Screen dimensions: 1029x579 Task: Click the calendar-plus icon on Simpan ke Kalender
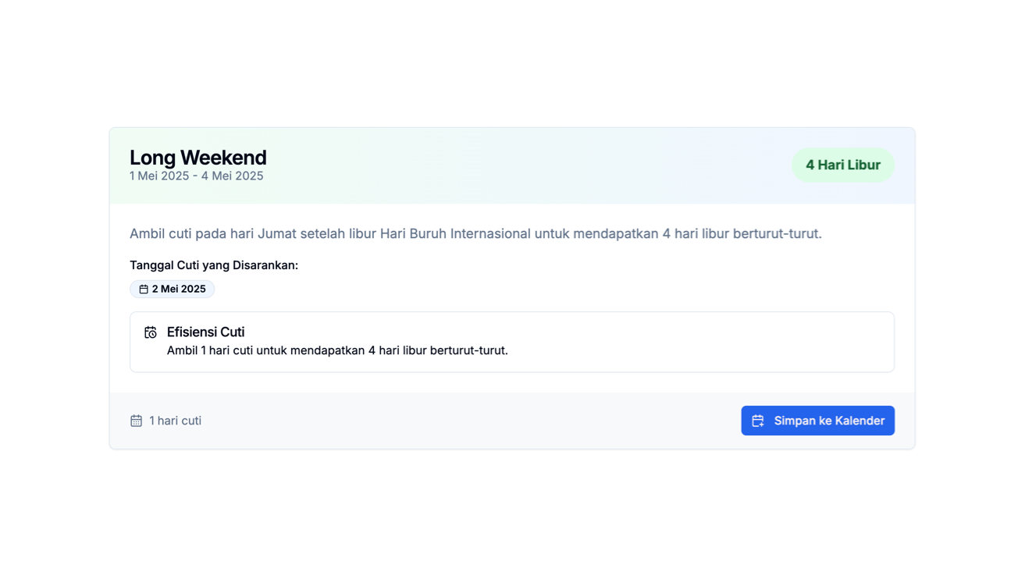(x=757, y=421)
